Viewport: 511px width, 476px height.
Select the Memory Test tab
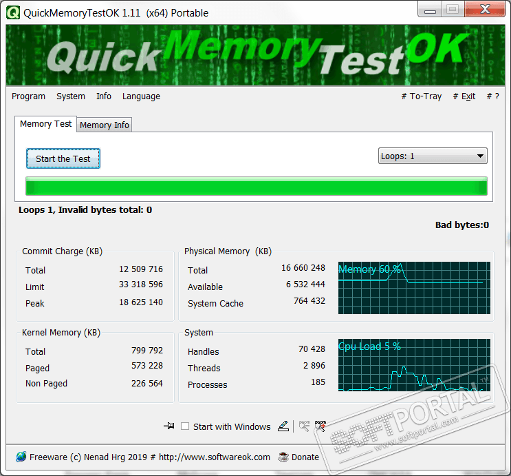coord(45,124)
